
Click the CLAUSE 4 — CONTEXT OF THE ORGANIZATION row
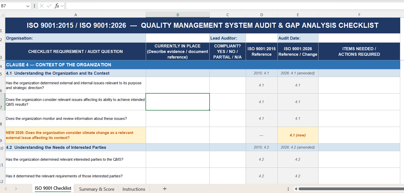(203, 65)
